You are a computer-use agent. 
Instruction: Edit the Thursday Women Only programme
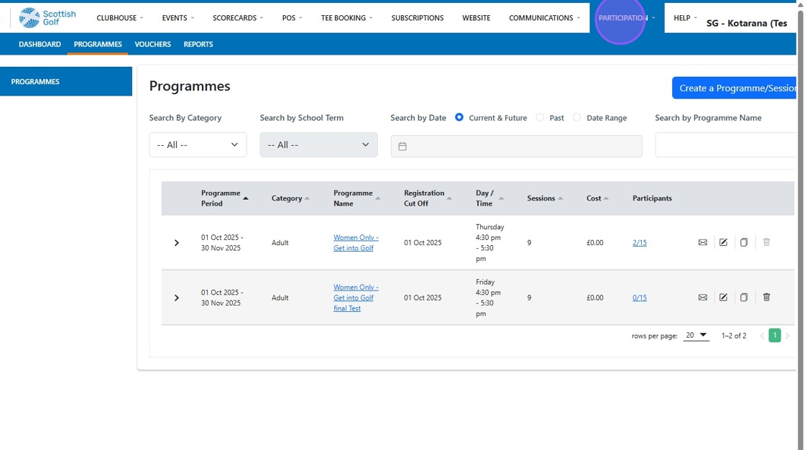[723, 242]
